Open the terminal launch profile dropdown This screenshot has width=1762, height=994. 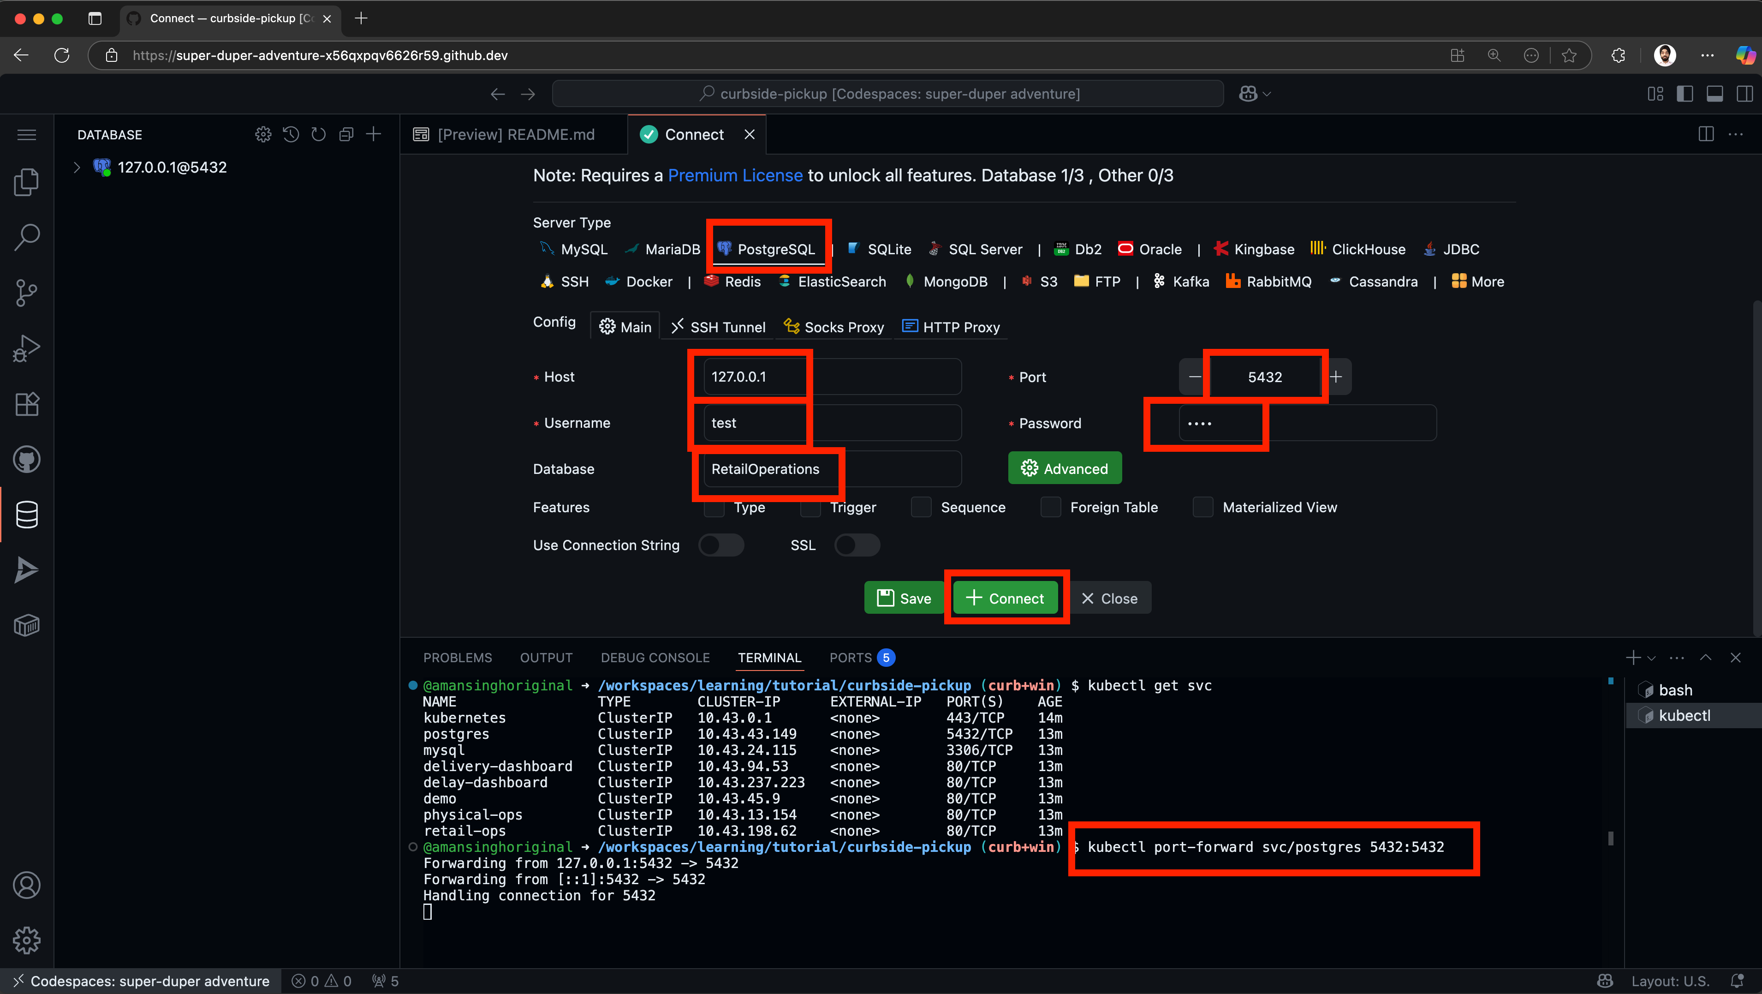(x=1652, y=658)
